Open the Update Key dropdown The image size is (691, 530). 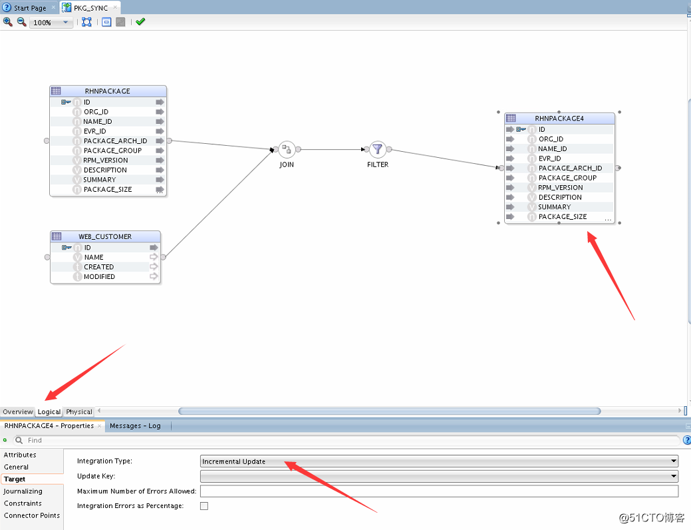pyautogui.click(x=440, y=476)
